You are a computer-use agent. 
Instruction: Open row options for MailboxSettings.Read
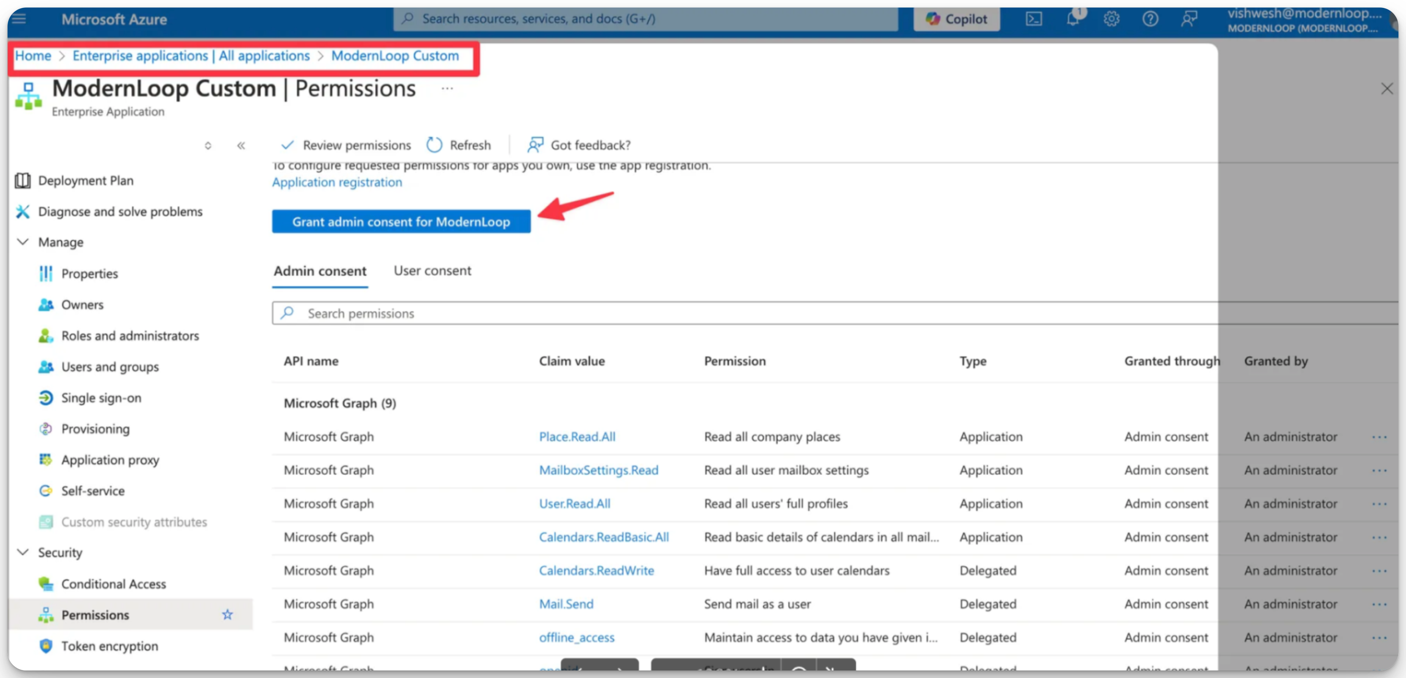coord(1379,470)
